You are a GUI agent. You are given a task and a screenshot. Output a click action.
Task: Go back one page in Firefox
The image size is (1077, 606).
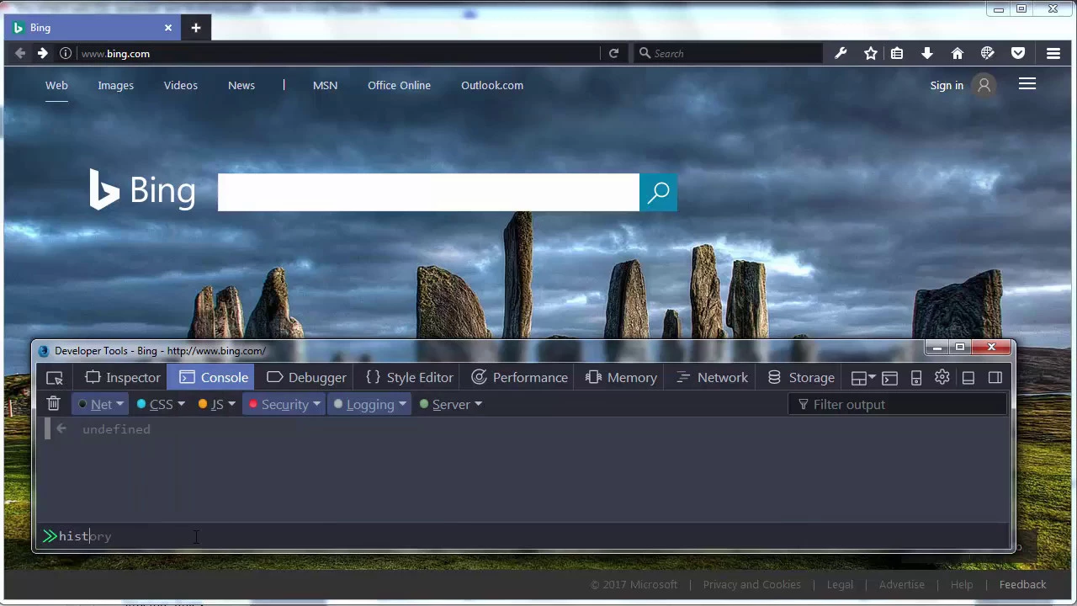click(20, 53)
